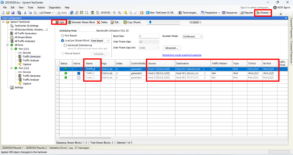293x155 pixels.
Task: Delete the selected stream block
Action: pos(102,22)
